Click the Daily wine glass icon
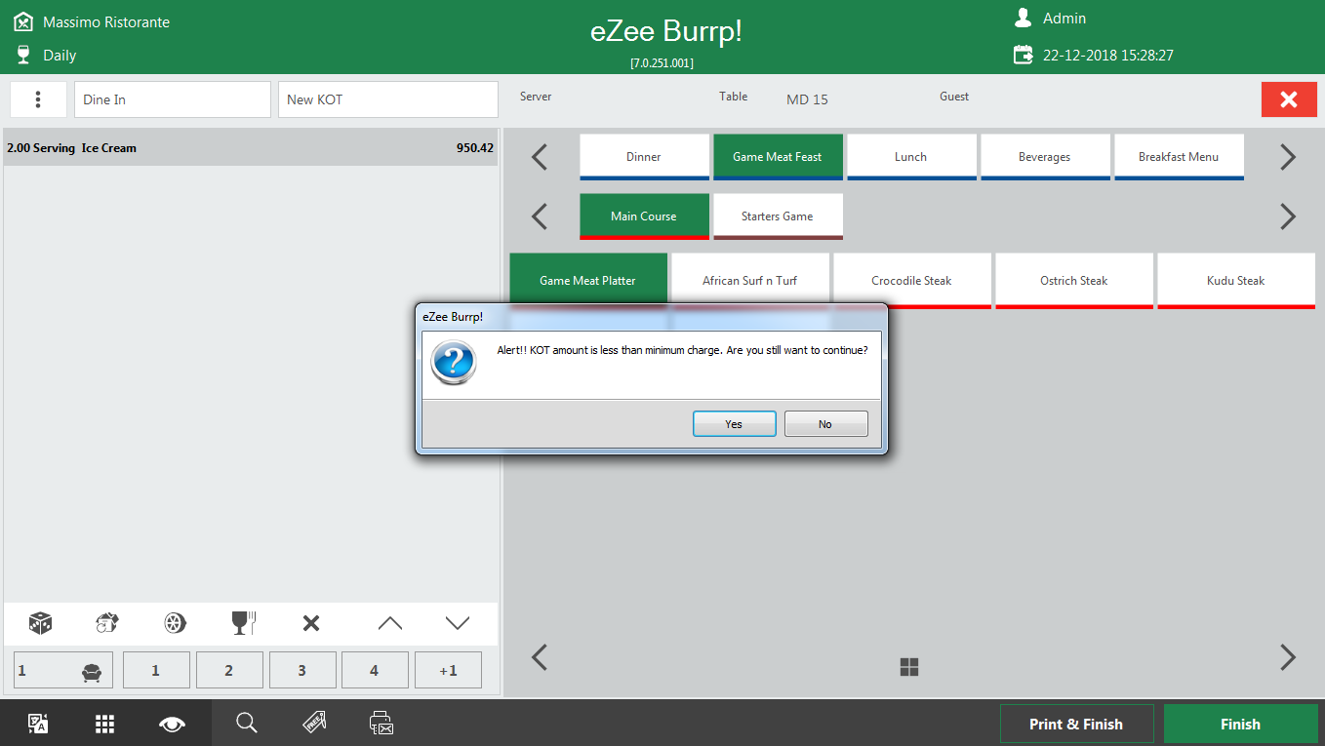The image size is (1325, 746). tap(23, 55)
